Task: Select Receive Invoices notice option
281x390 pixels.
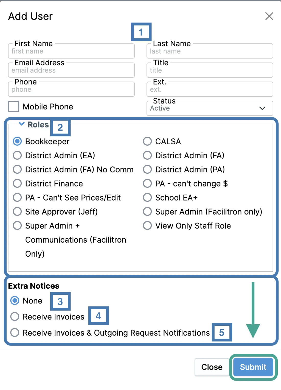Action: click(15, 317)
